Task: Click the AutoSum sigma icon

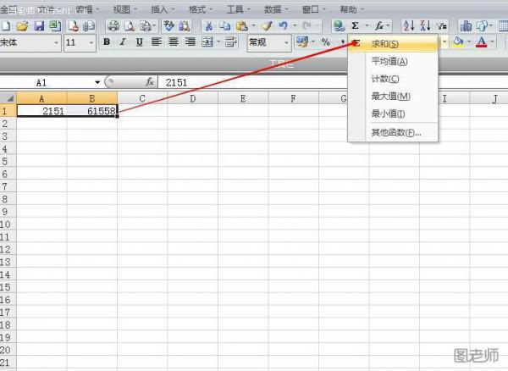Action: point(355,26)
